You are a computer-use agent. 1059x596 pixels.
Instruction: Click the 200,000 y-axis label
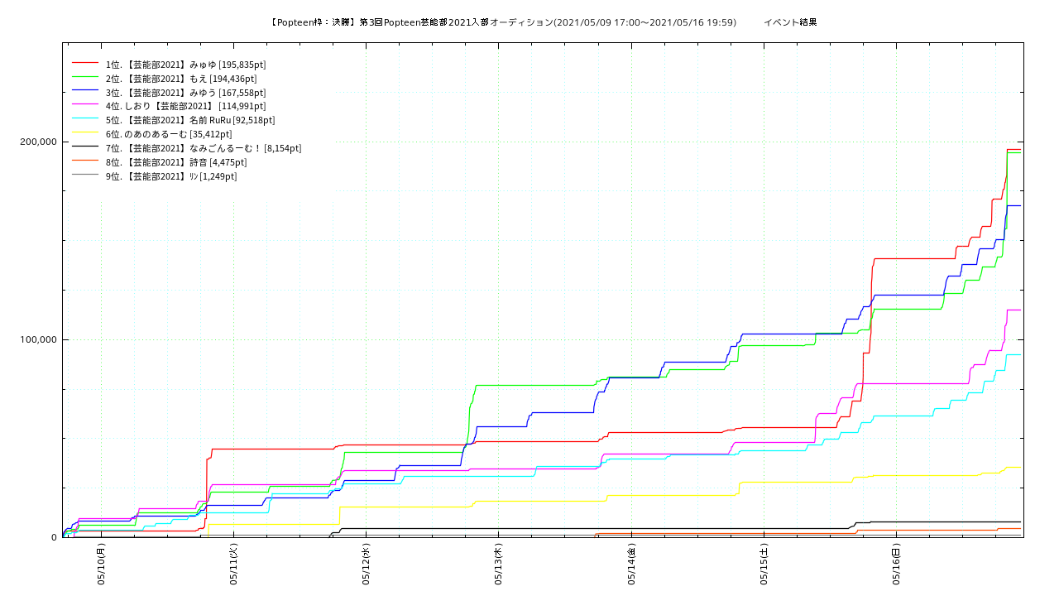click(38, 142)
